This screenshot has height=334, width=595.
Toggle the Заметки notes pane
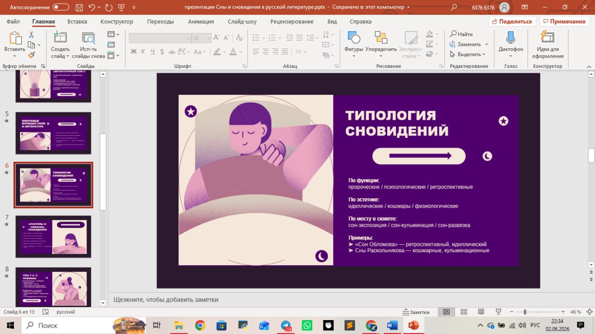pyautogui.click(x=416, y=312)
